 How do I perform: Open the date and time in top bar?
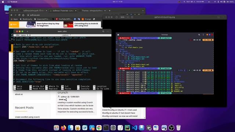coord(117,1)
